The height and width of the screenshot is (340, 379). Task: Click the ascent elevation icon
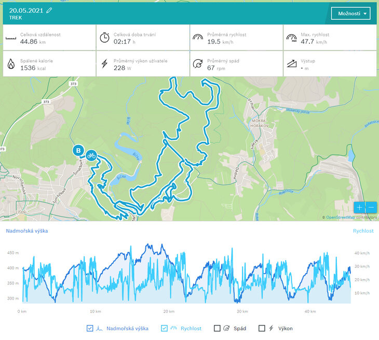tap(291, 64)
